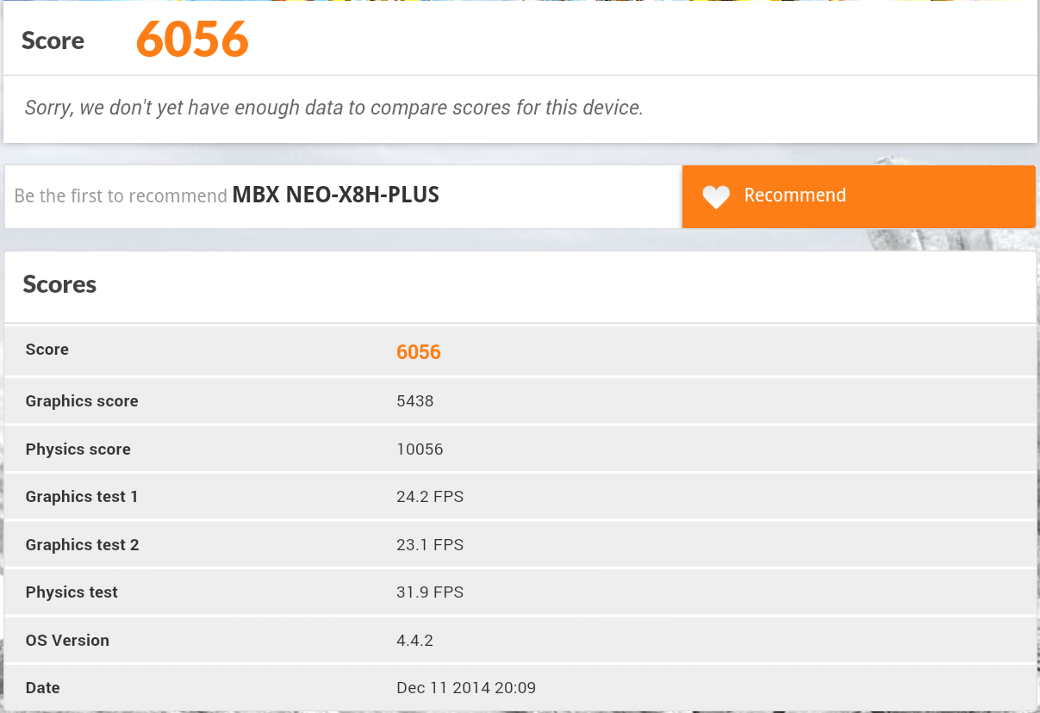Click the 'Sorry, we don't yet have enough data' message
The image size is (1040, 713).
coord(333,108)
